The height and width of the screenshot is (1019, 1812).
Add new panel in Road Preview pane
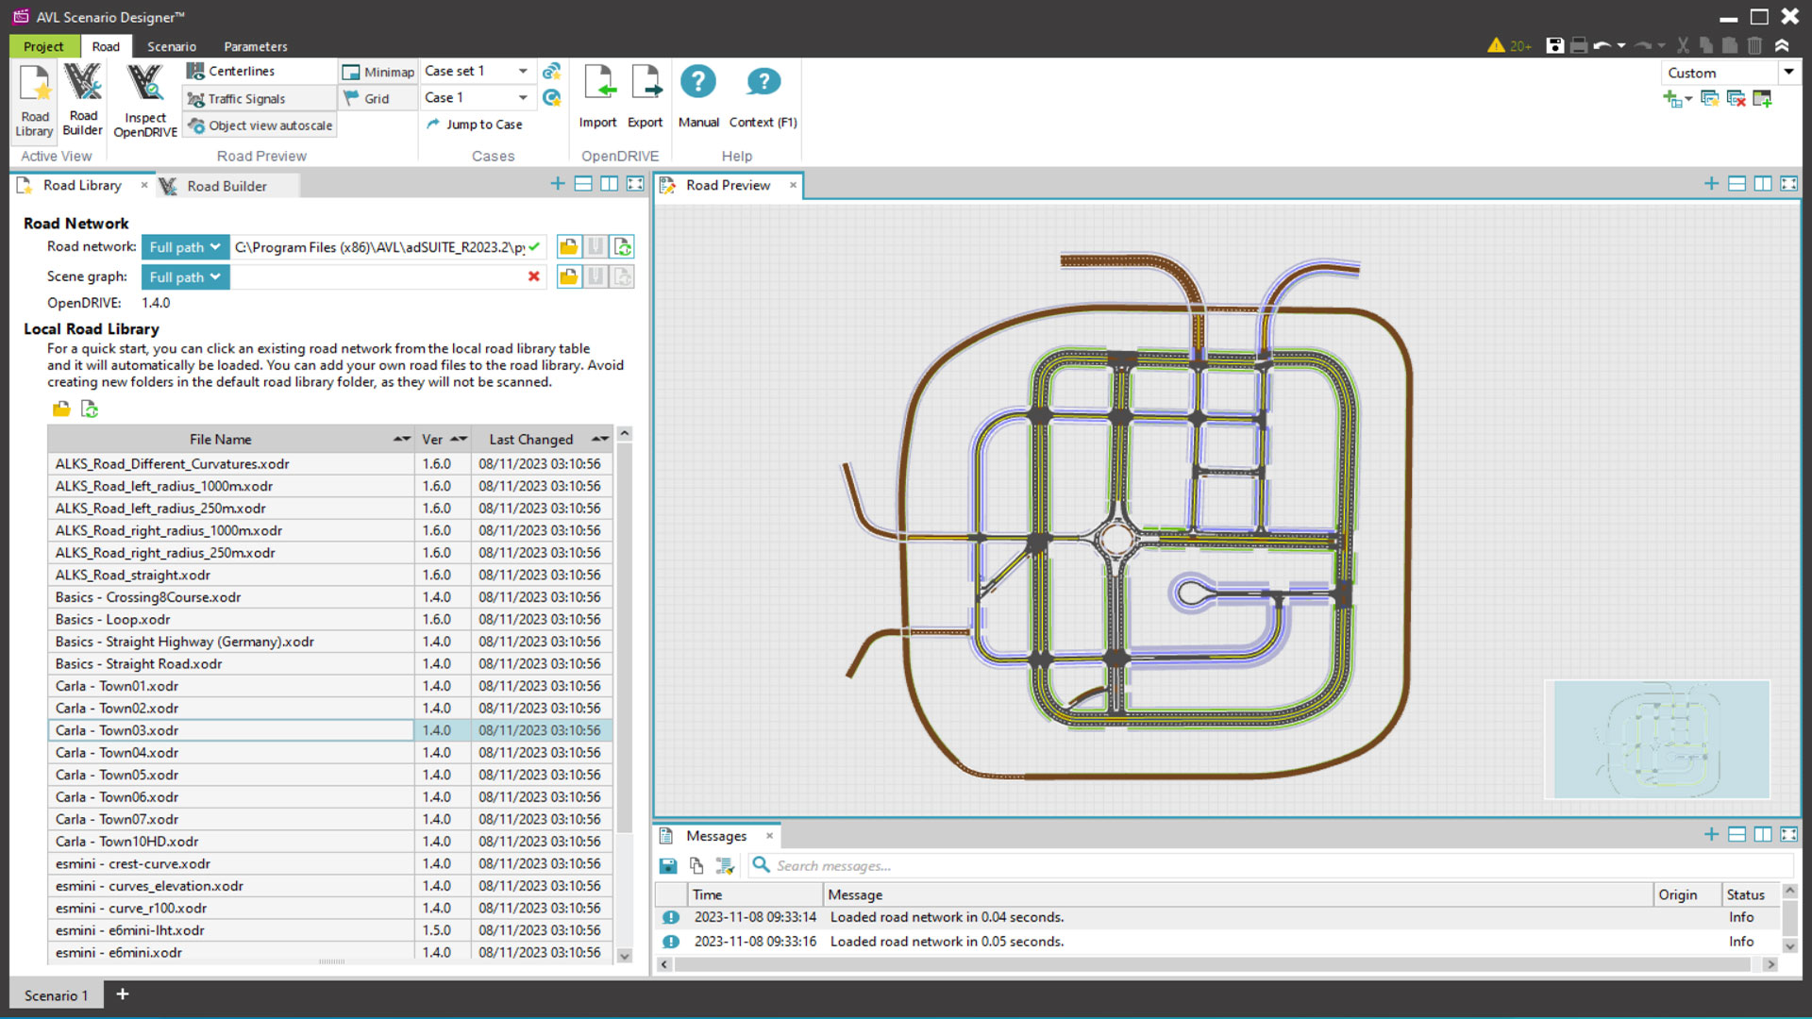(x=1711, y=184)
